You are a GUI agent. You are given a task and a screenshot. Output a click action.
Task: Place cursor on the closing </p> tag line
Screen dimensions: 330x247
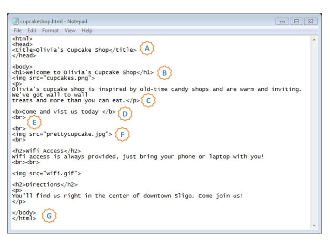click(x=19, y=202)
